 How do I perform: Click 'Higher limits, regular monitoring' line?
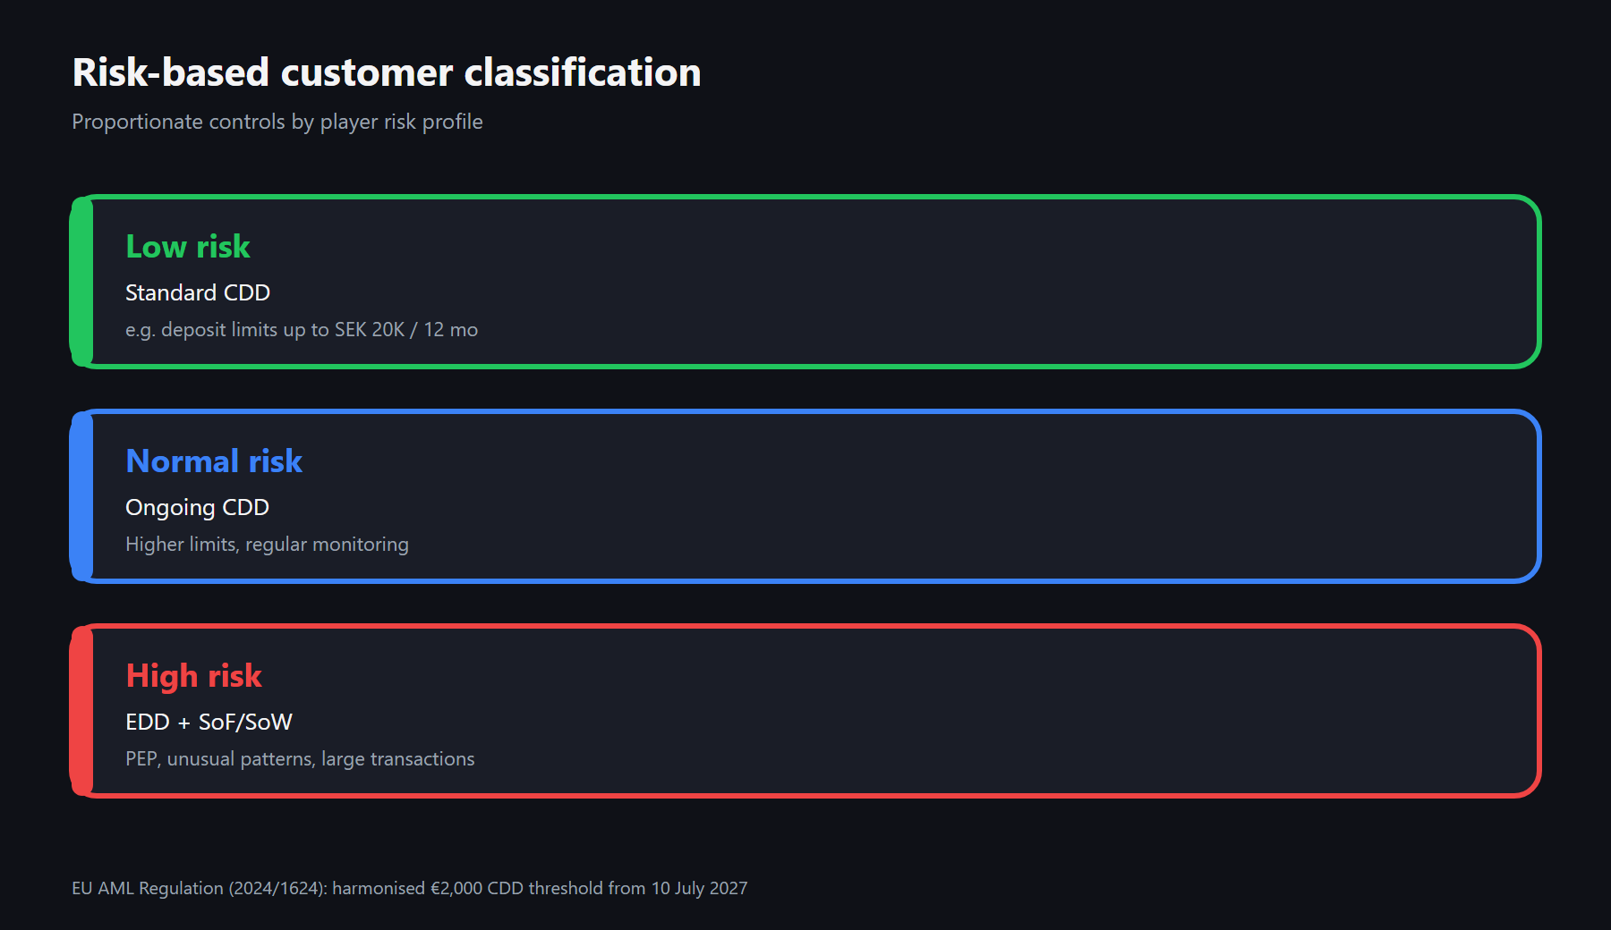click(267, 545)
